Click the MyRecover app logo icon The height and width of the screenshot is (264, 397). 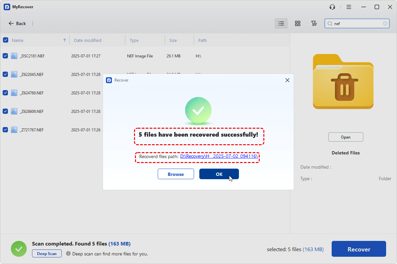[x=7, y=7]
